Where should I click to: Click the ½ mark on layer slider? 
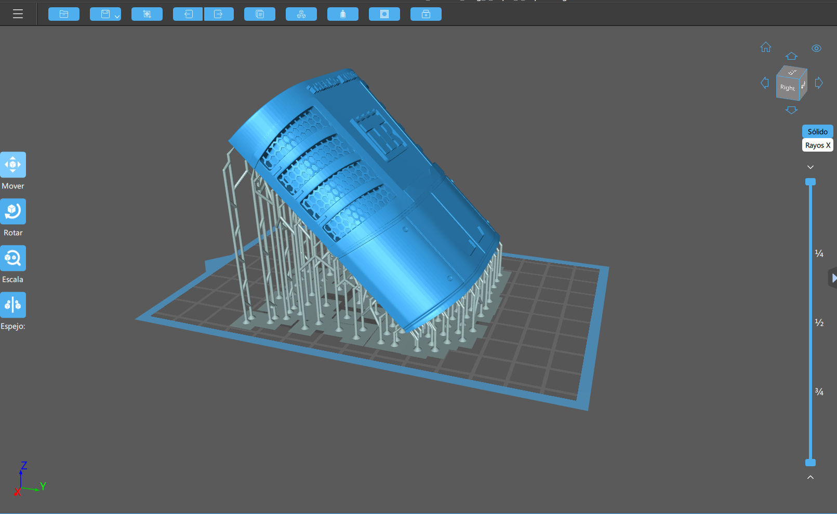[x=819, y=322]
